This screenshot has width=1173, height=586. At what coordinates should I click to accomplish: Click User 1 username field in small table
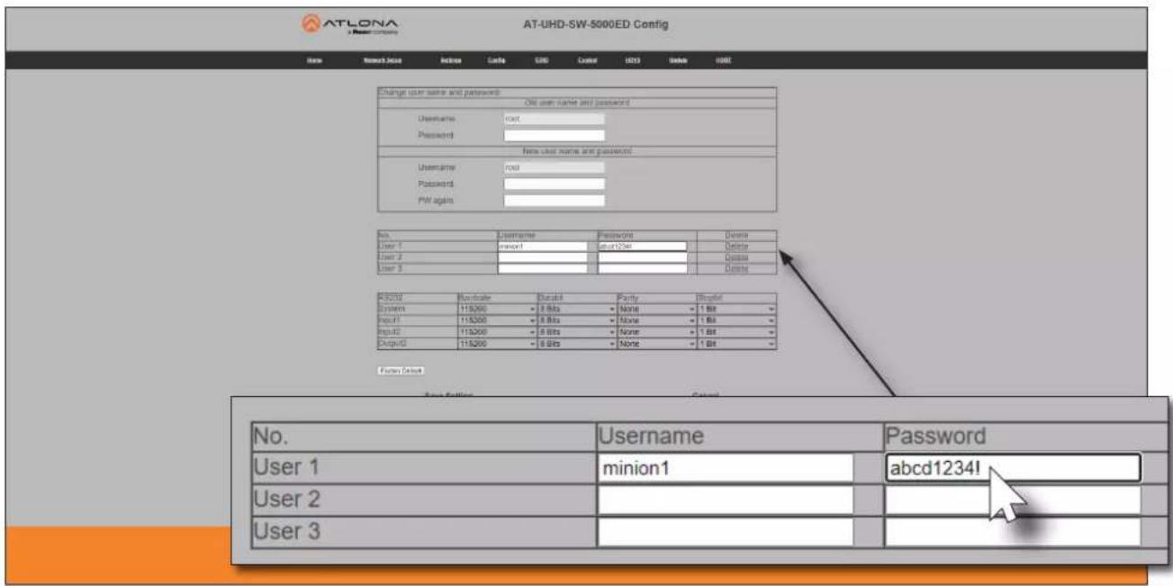pos(542,246)
